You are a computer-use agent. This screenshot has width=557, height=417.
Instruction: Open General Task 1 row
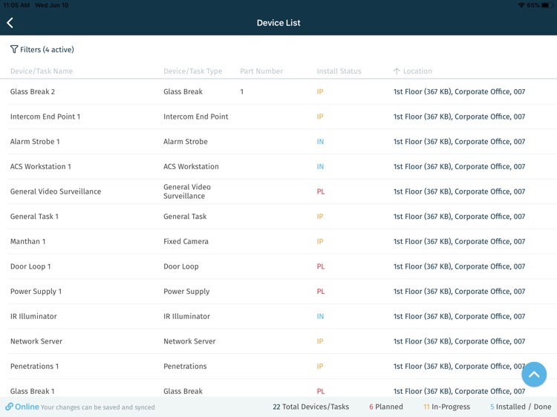point(278,217)
